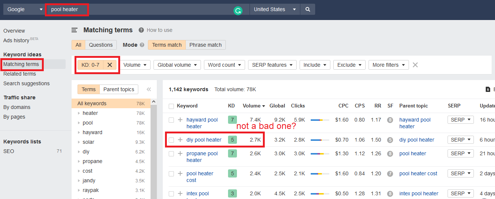Open Search suggestions in navigation

26,83
